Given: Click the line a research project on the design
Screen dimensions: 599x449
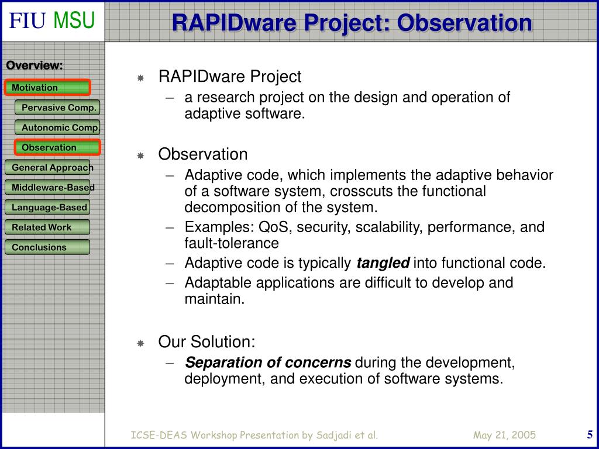Looking at the screenshot, I should tap(347, 98).
